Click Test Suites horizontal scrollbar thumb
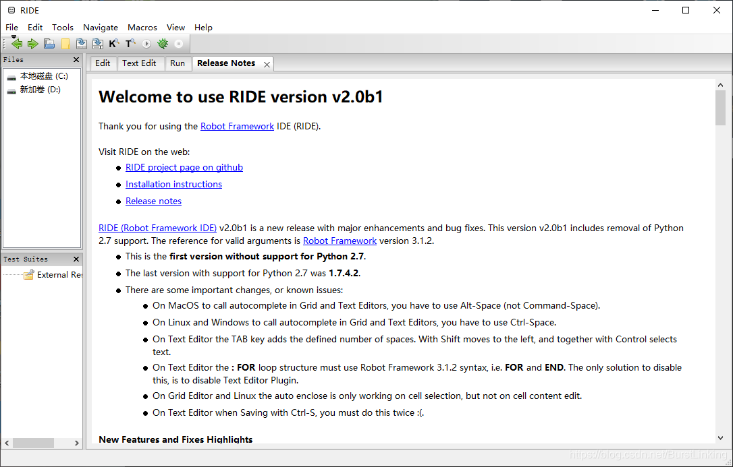 click(33, 443)
